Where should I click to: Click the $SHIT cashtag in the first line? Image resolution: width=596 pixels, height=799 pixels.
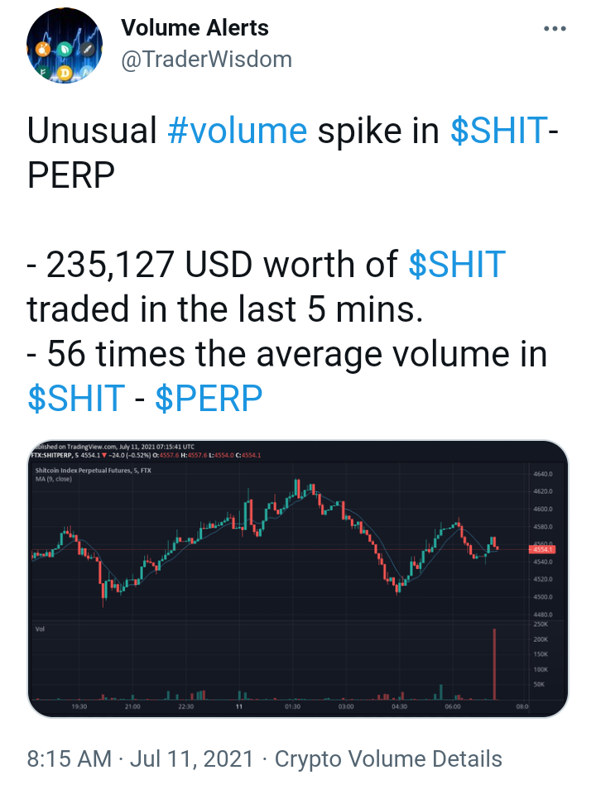point(499,131)
